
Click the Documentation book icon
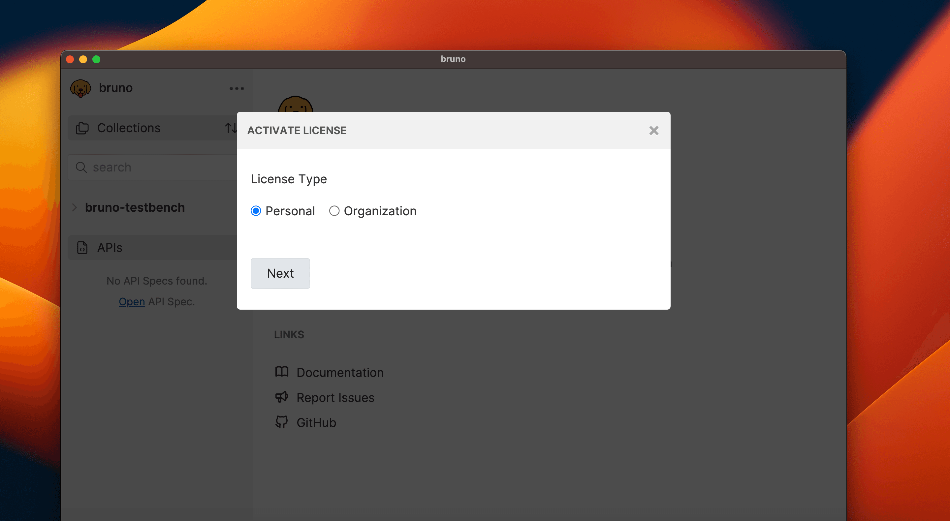click(x=282, y=372)
